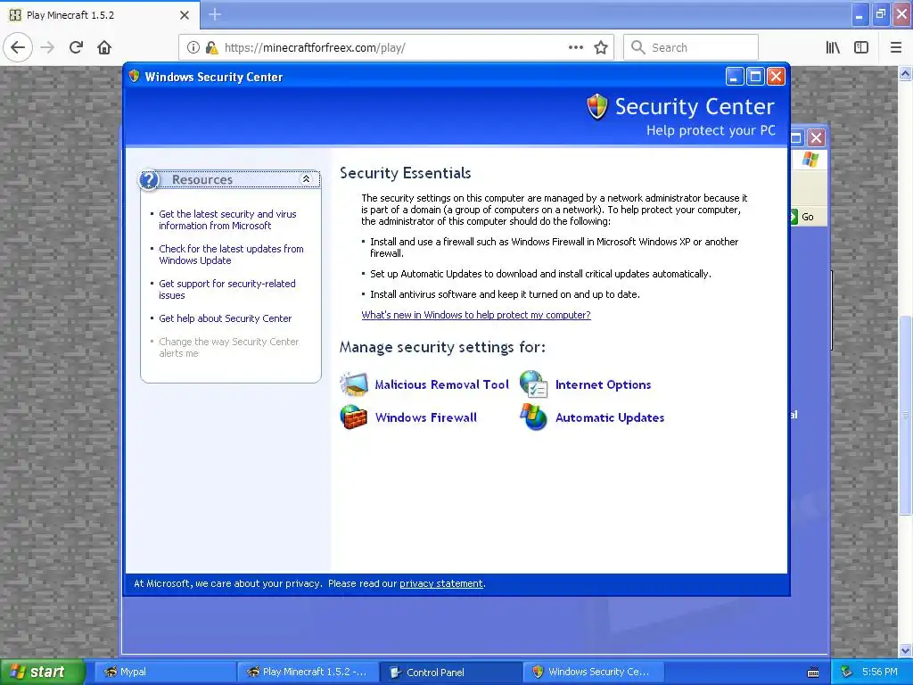
Task: Switch to Mypal taskbar item
Action: pyautogui.click(x=165, y=672)
